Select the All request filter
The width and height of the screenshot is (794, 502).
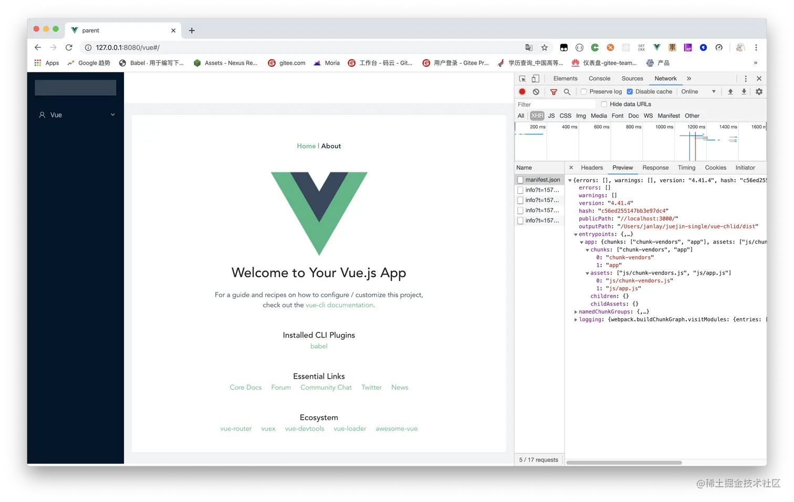click(521, 116)
